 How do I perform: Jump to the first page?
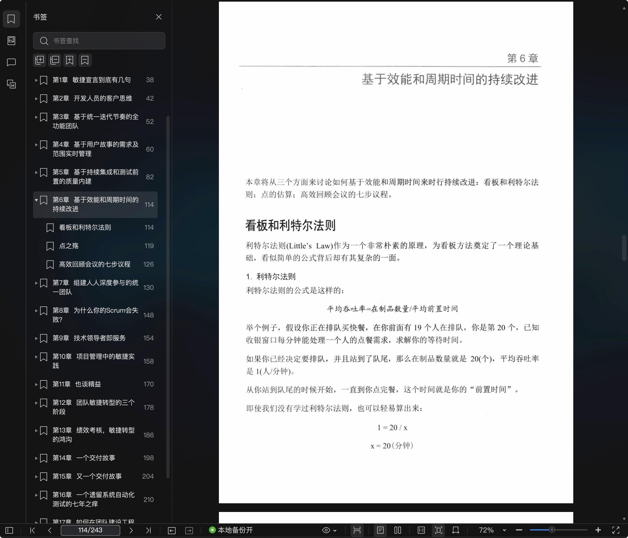(33, 530)
